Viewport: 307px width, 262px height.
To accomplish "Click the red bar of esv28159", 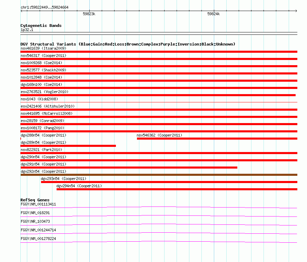I will pos(159,124).
